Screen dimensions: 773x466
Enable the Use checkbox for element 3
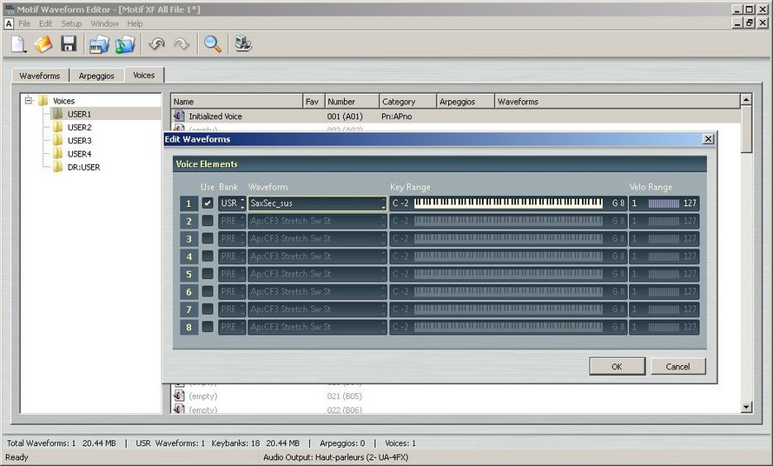(x=208, y=239)
